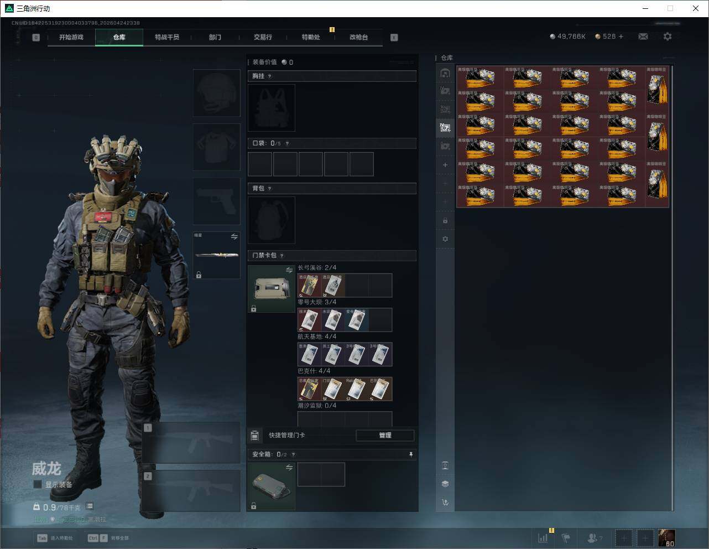Image resolution: width=709 pixels, height=549 pixels.
Task: Click the player avatar at bottom right
Action: click(666, 537)
